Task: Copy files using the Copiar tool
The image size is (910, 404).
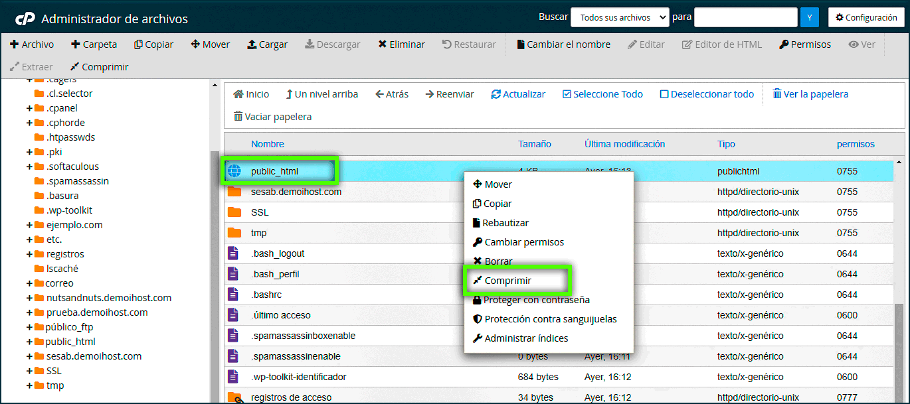Action: (x=153, y=44)
